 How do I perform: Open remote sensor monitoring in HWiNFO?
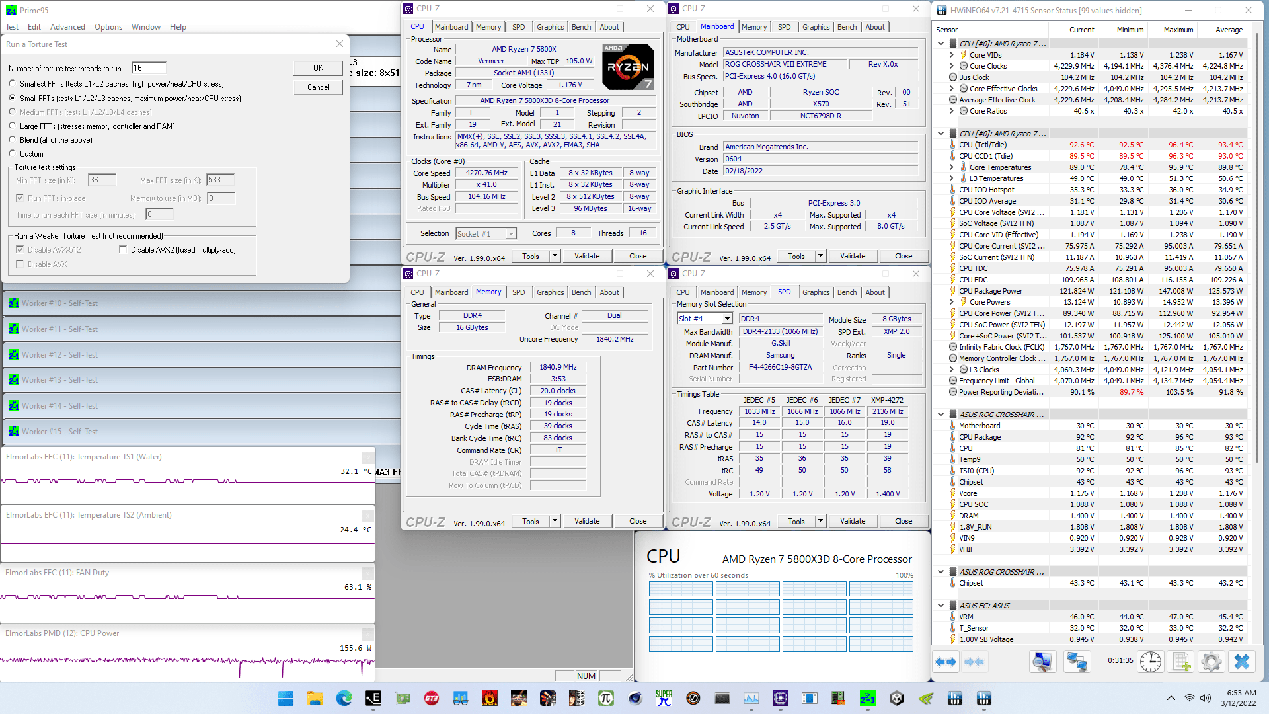coord(1077,661)
